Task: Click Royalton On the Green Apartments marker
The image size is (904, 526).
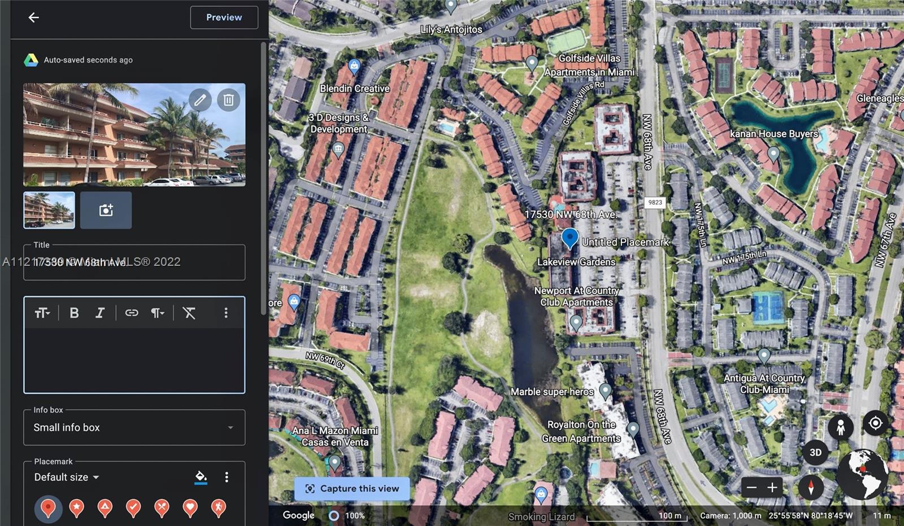Action: [x=633, y=430]
